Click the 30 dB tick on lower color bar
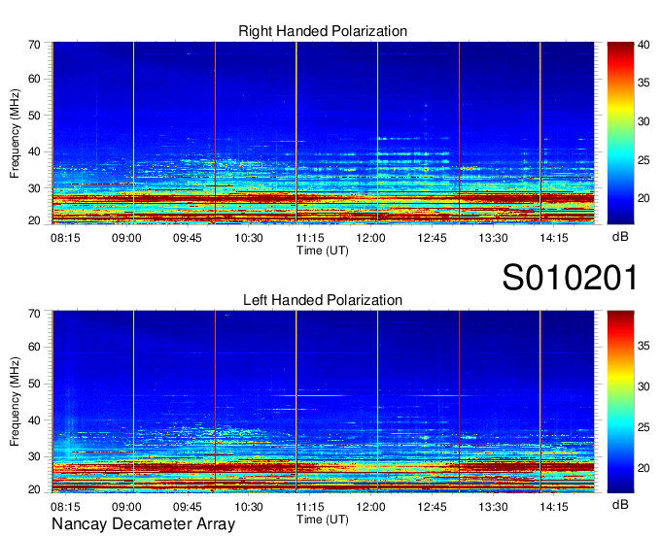The width and height of the screenshot is (661, 536). 644,386
